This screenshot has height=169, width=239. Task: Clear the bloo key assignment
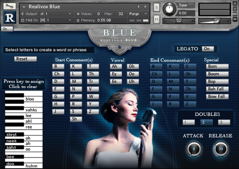pyautogui.click(x=34, y=99)
